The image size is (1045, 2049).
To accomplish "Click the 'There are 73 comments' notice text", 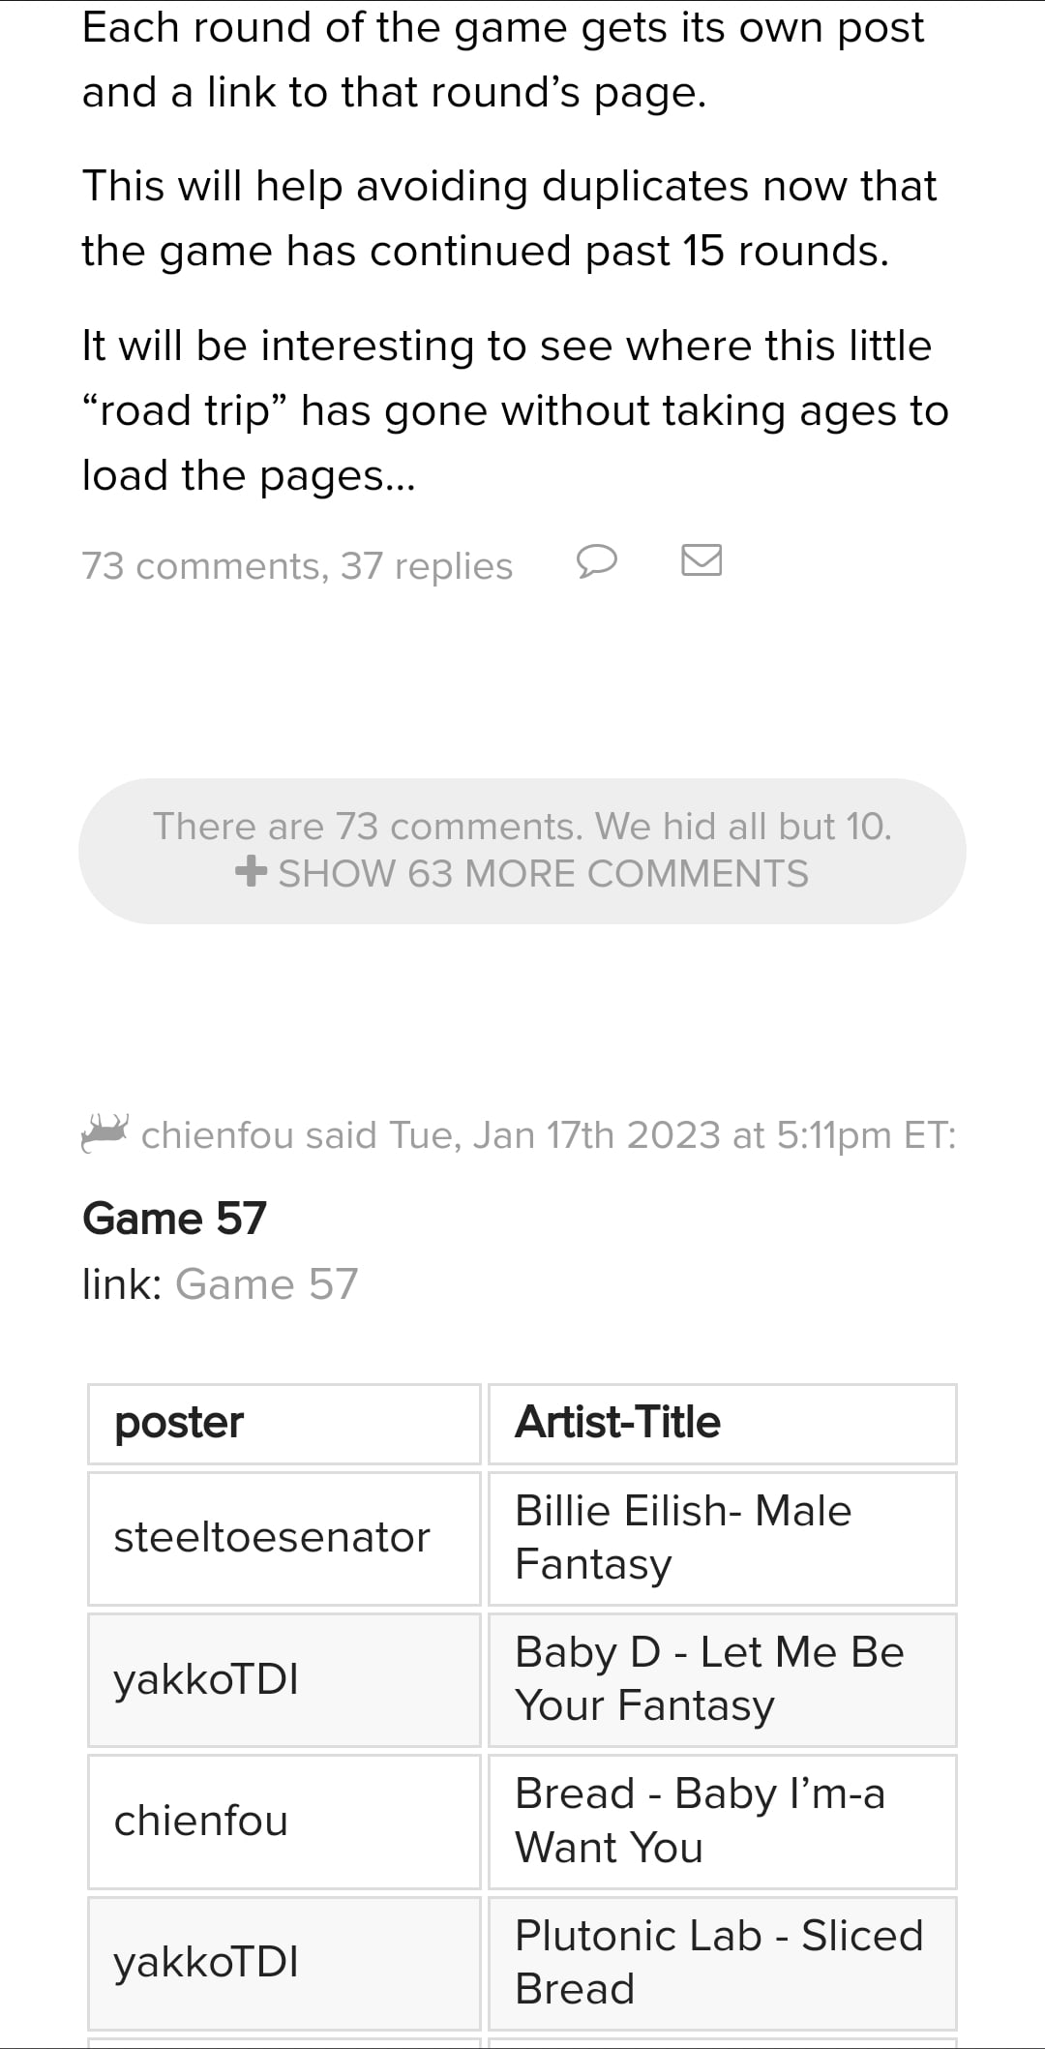I will pos(522,827).
